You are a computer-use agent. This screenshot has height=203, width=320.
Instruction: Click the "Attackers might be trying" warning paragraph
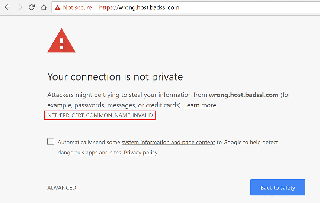[x=169, y=100]
